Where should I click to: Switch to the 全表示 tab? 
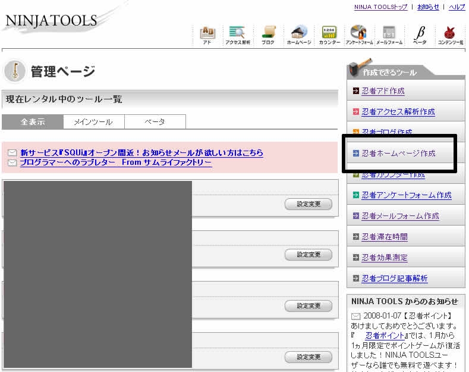tap(33, 121)
